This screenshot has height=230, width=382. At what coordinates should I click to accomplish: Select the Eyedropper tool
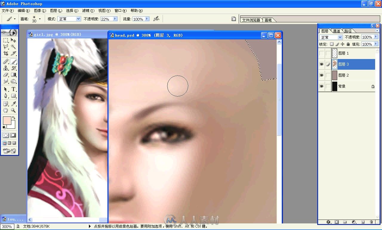point(13,104)
